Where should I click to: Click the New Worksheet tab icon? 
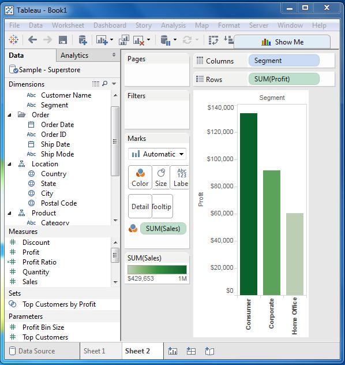click(172, 351)
